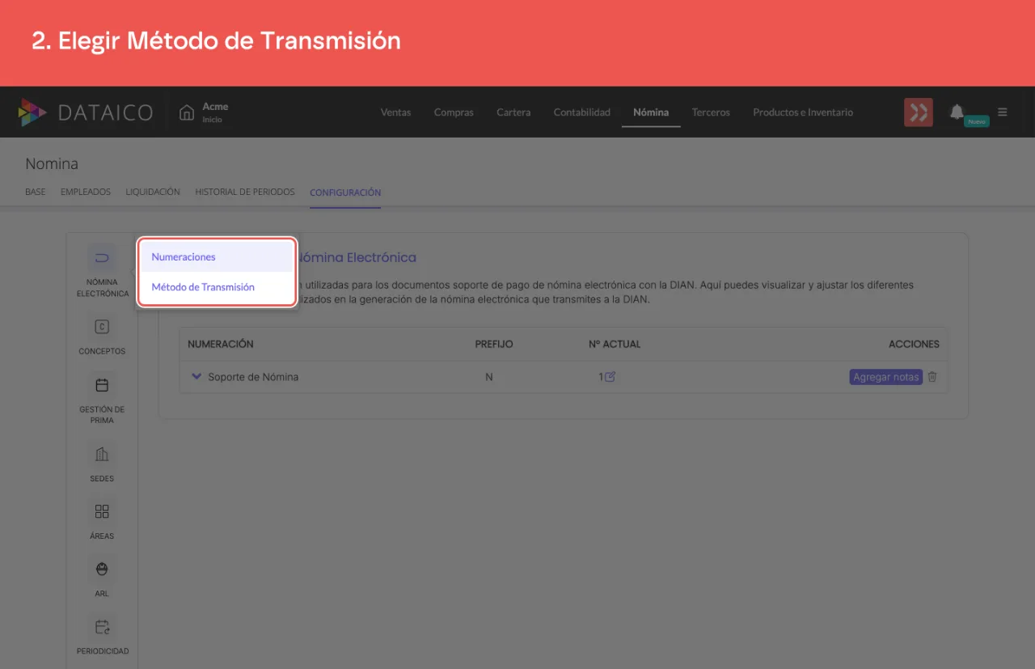Open the Conceptos sidebar icon
The height and width of the screenshot is (669, 1035).
click(x=102, y=327)
